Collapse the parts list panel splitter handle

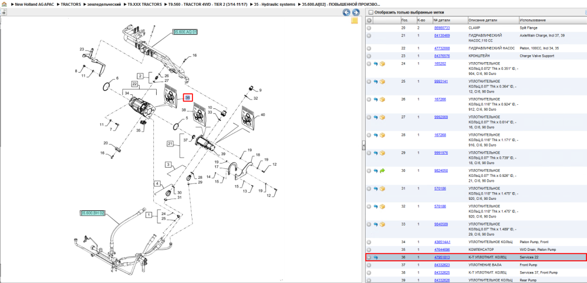363,146
